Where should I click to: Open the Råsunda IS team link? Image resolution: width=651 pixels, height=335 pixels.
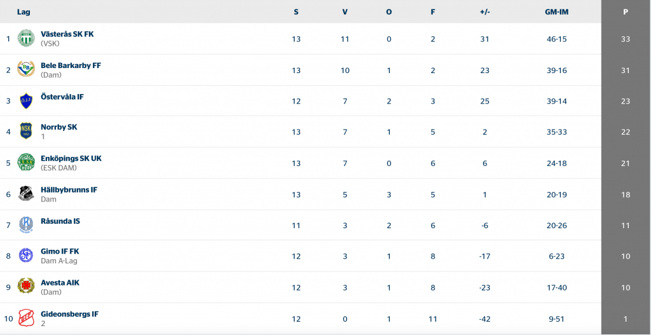pos(60,221)
